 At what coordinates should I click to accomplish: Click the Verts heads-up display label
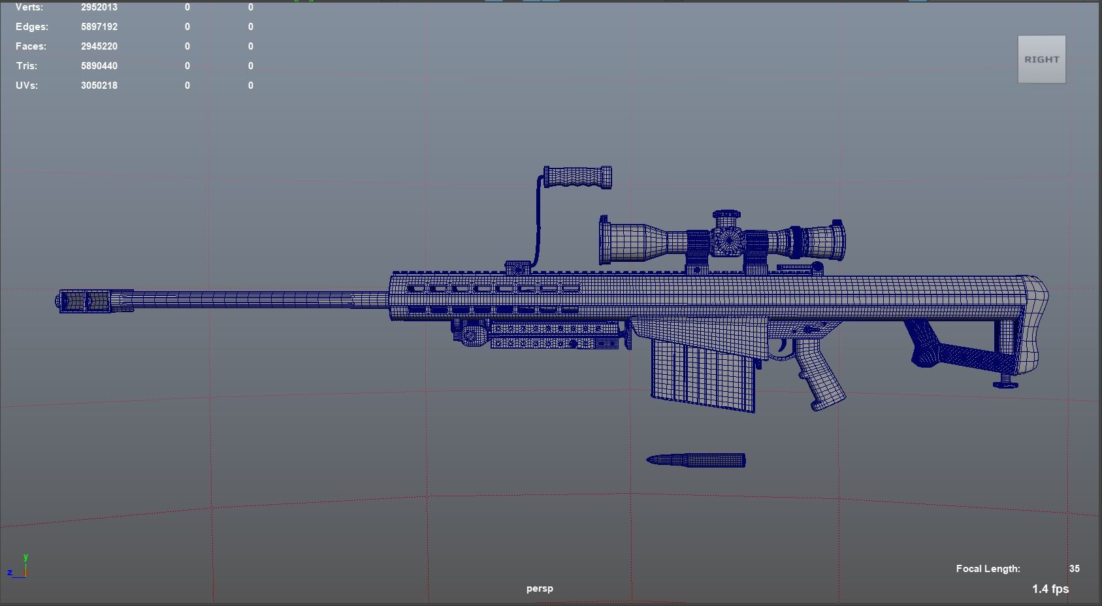[29, 7]
